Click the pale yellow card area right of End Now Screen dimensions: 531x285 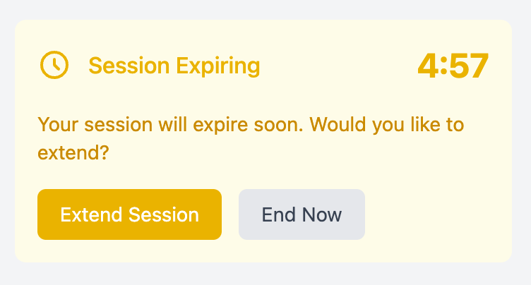click(x=437, y=214)
